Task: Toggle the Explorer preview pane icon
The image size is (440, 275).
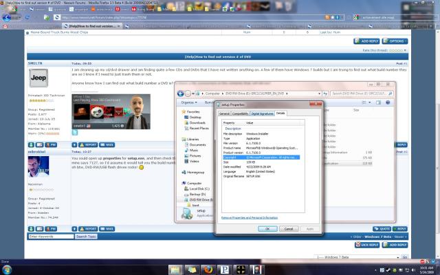Action: pyautogui.click(x=378, y=102)
